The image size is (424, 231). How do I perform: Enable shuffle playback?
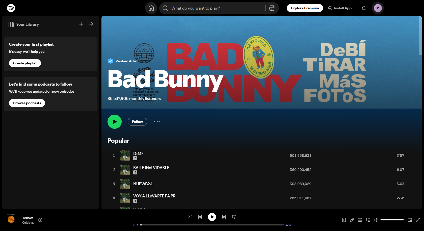click(x=190, y=217)
